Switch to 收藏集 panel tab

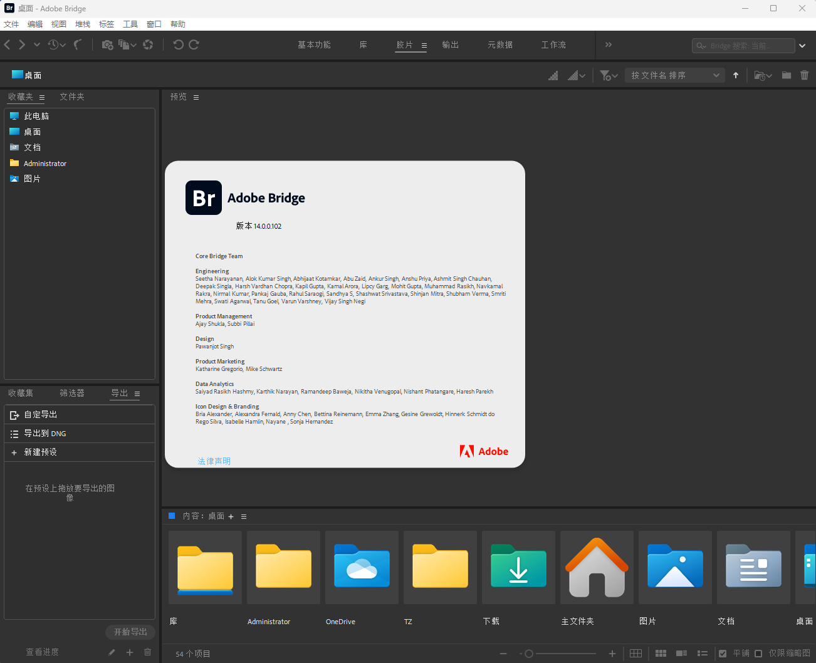pyautogui.click(x=21, y=393)
